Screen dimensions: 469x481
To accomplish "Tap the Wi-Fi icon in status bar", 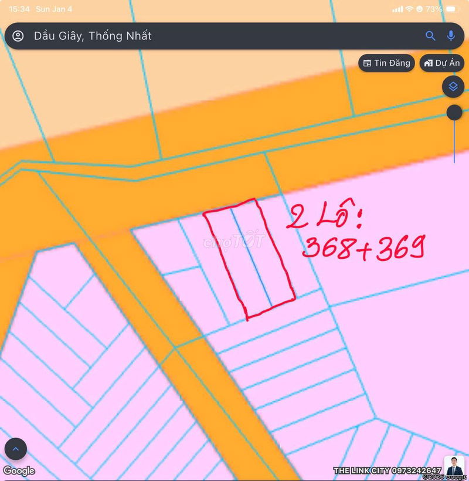I will coord(409,9).
